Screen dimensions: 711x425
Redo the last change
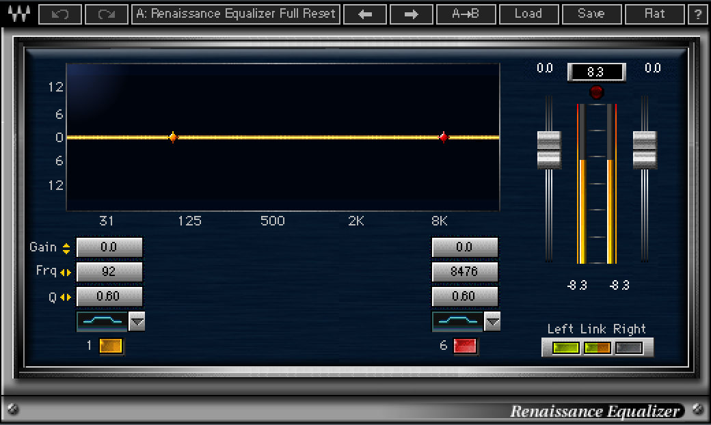[x=106, y=14]
